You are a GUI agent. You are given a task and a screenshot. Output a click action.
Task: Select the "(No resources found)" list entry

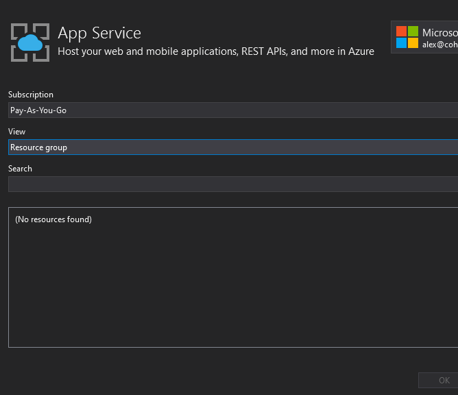(53, 219)
